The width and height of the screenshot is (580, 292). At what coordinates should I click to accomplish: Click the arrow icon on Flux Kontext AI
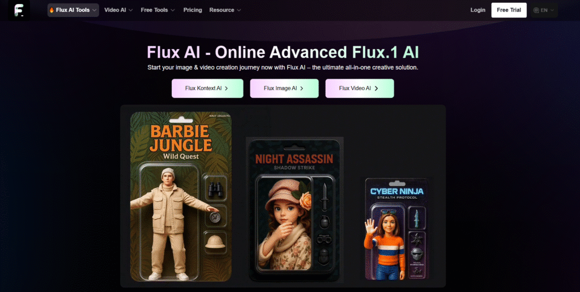coord(226,88)
